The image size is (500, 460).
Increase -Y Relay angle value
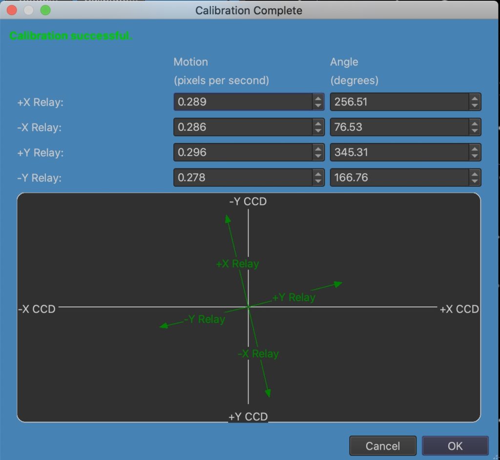click(x=475, y=174)
